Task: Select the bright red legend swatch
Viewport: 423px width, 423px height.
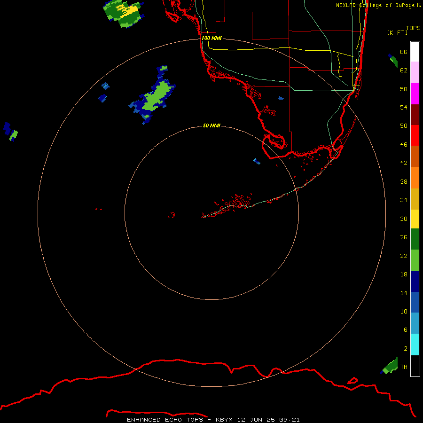Action: point(415,135)
